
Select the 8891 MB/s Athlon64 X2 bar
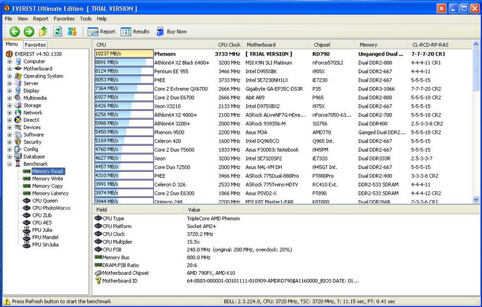[124, 62]
